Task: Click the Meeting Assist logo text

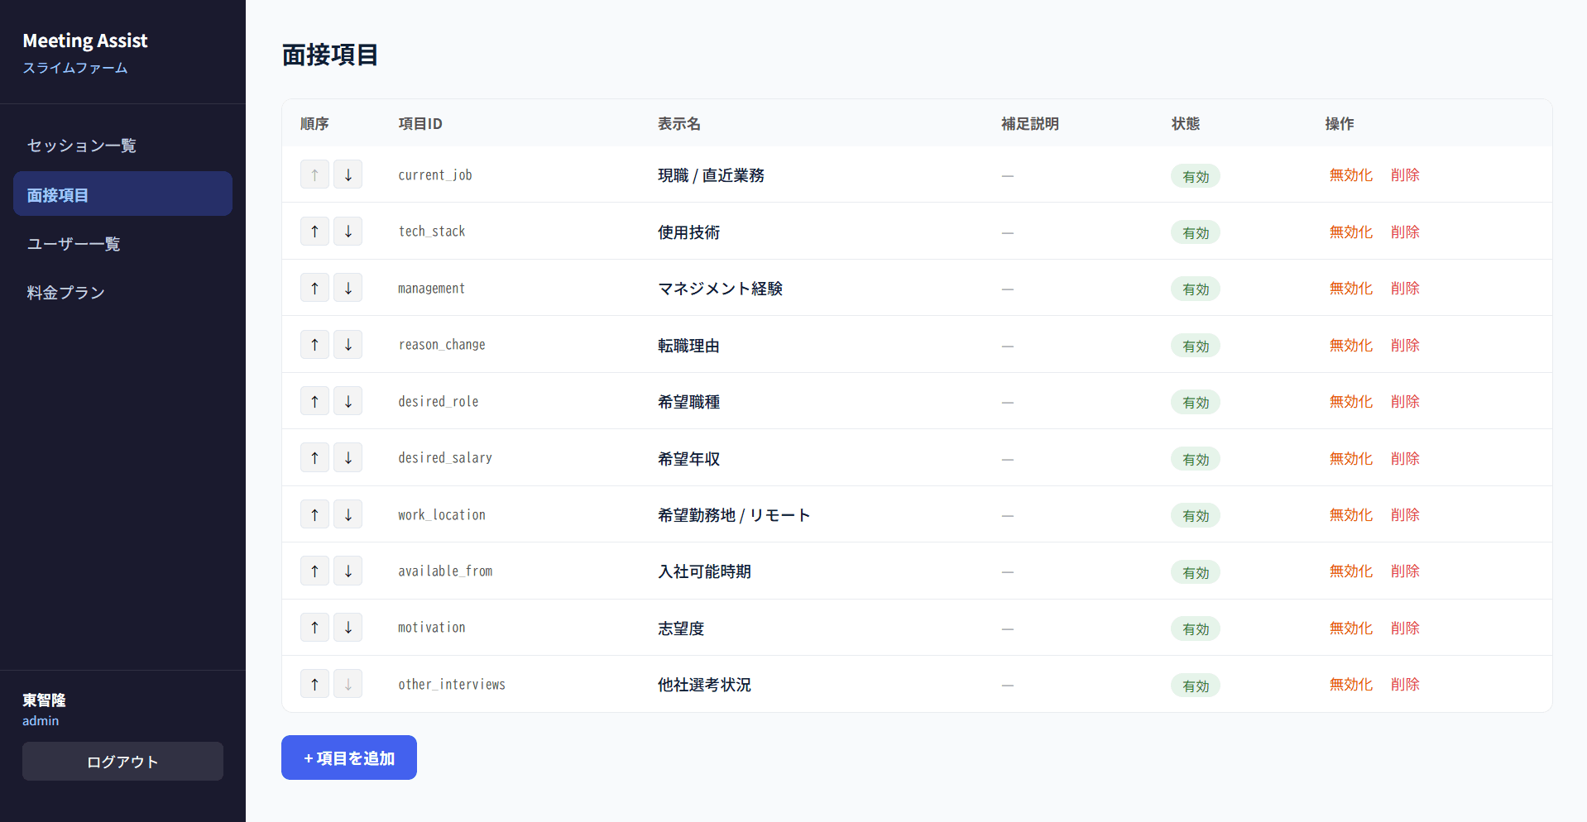Action: [x=85, y=41]
